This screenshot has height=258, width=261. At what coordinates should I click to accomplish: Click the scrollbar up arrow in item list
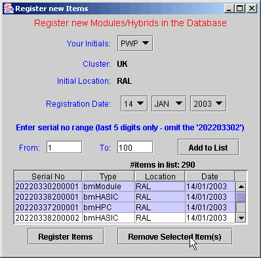tap(241, 187)
